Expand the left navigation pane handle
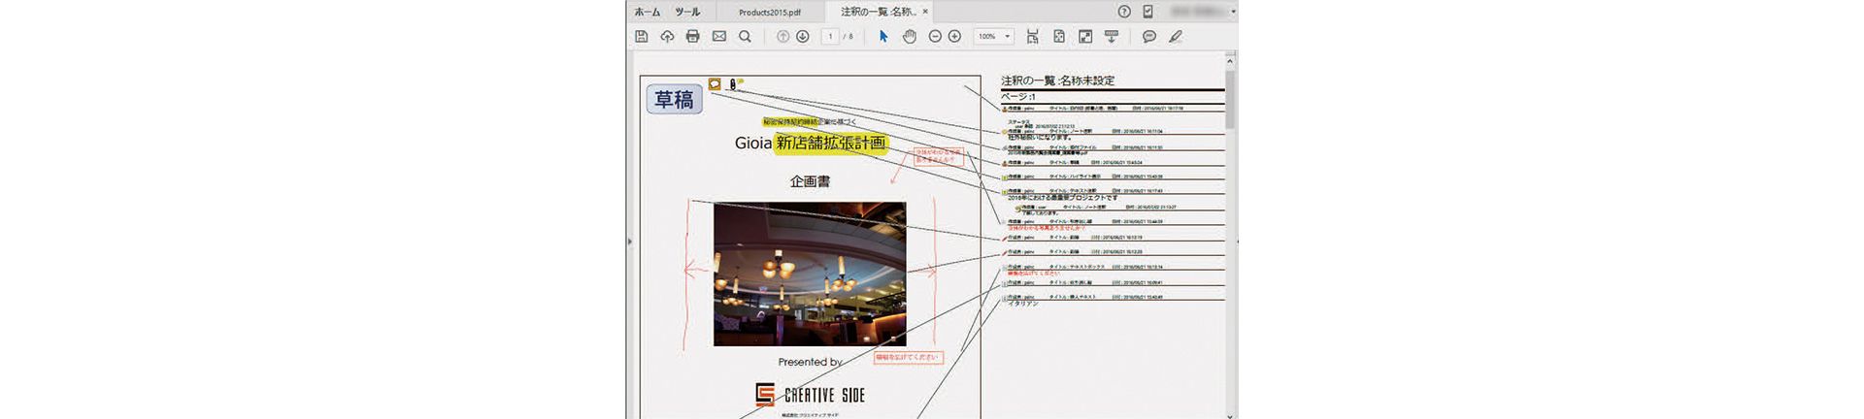 [629, 242]
